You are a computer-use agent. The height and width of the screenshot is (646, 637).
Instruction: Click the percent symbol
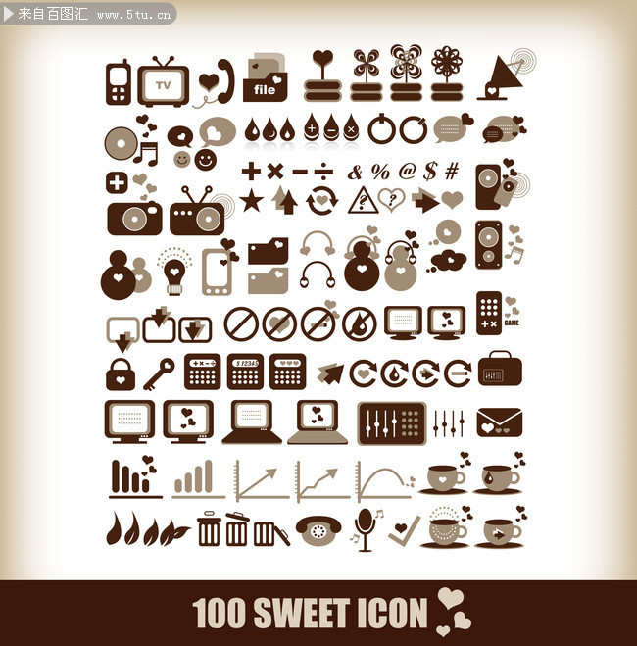(x=380, y=172)
